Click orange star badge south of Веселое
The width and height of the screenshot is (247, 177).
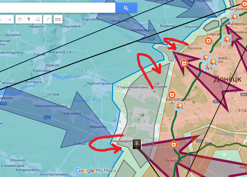point(184,63)
